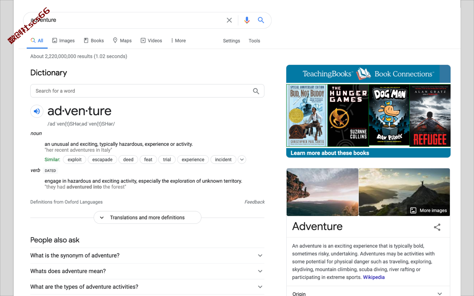Clear the search box with the X icon
This screenshot has width=474, height=296.
coord(229,20)
